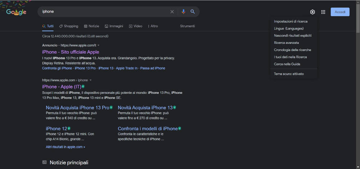Expand the result options arrow next to apple.com › iphone
Viewport: 360px width, 169px height.
coord(90,80)
